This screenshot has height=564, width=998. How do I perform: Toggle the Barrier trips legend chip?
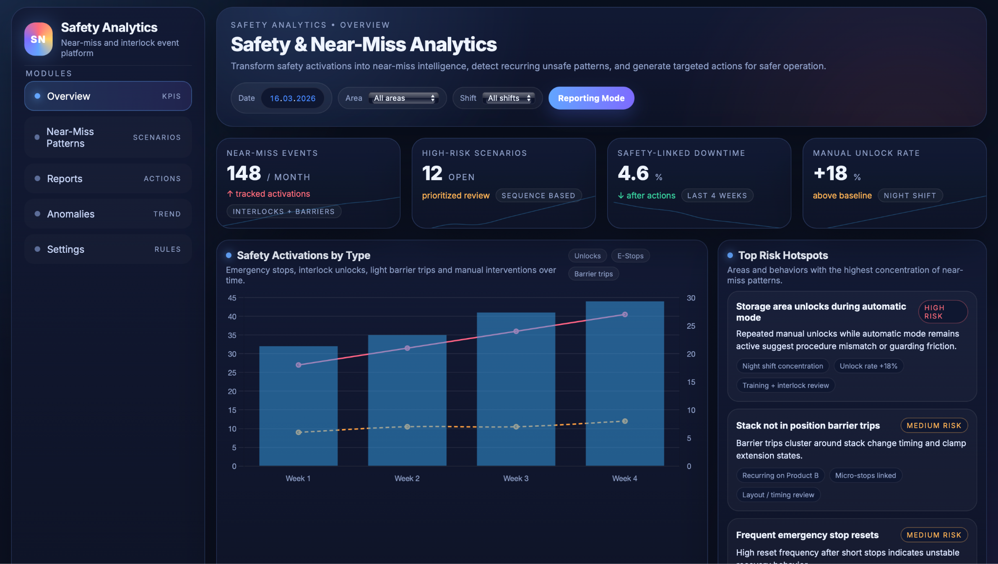[593, 274]
